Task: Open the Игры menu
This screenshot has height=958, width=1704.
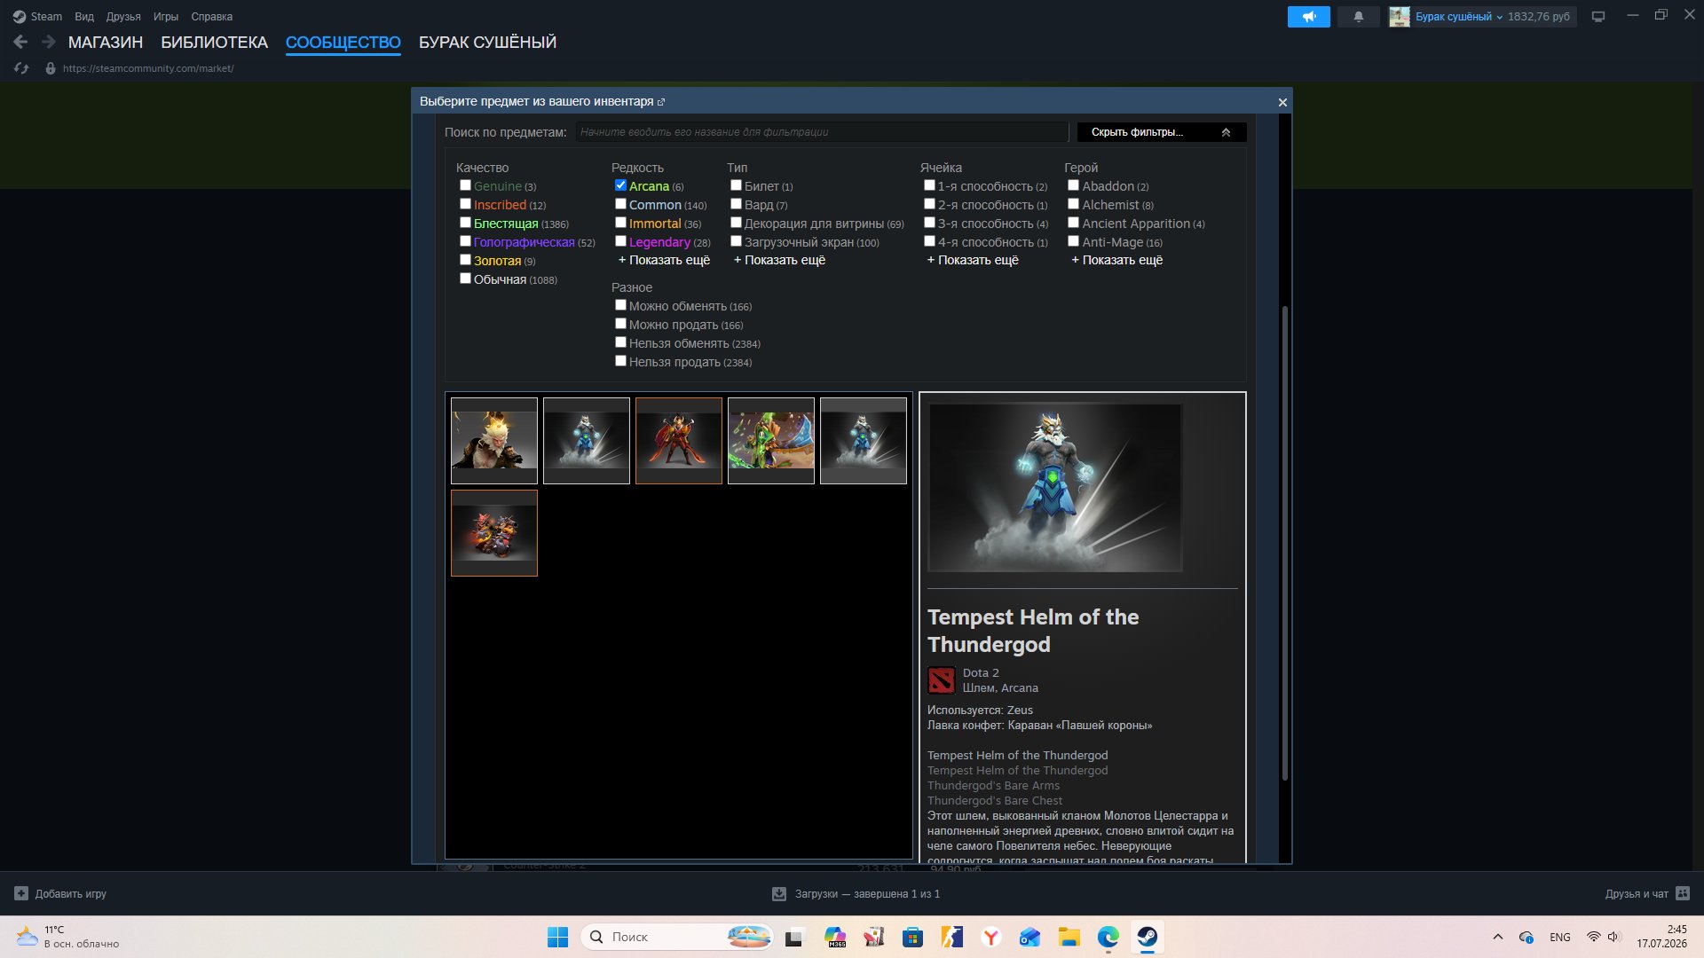Action: 166,17
